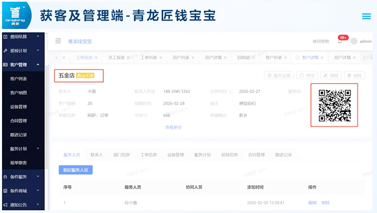377x213 pixels.
Task: Close the 客户列表 tab
Action: (x=286, y=58)
